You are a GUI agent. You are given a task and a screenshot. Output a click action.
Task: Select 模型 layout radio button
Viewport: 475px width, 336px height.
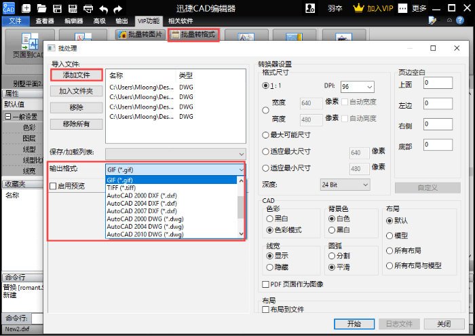coord(389,236)
